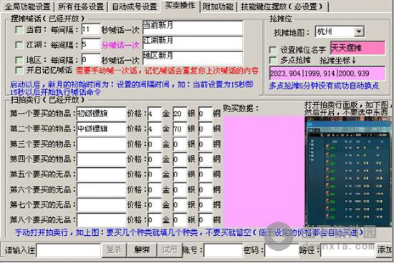
Task: Enable the 当前 shout checkbox
Action: (19, 30)
